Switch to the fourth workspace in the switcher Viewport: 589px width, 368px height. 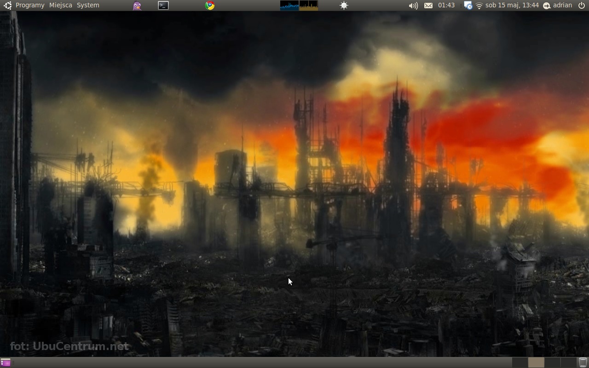click(x=568, y=362)
